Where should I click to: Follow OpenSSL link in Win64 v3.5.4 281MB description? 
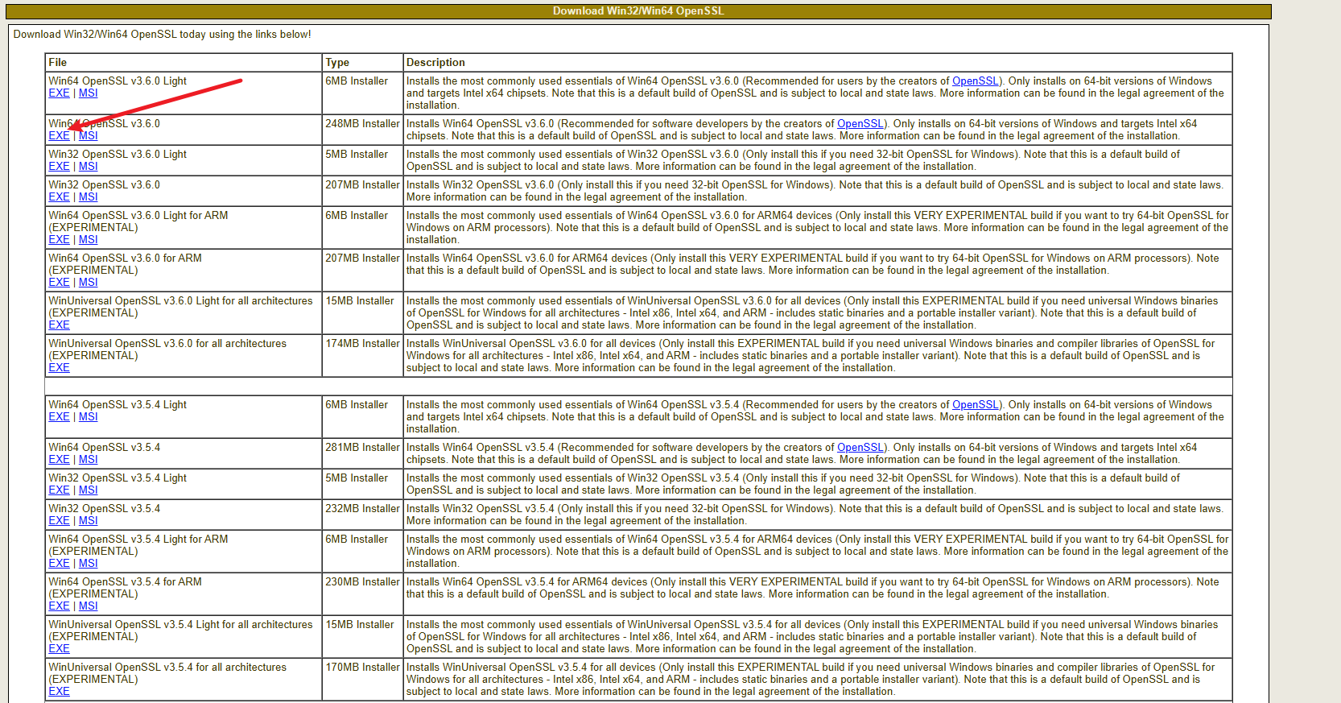(860, 448)
